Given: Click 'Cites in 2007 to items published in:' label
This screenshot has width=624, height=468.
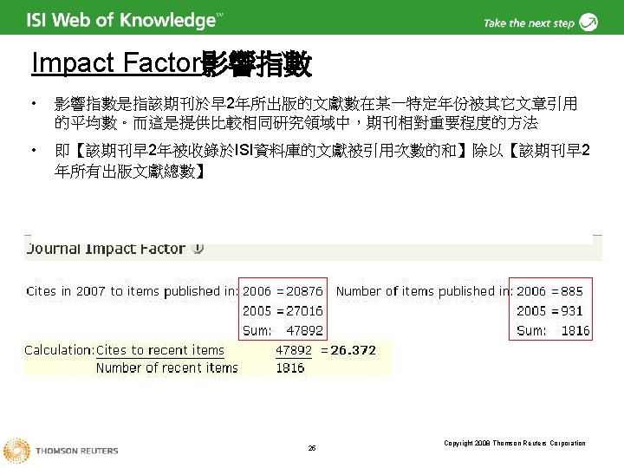Looking at the screenshot, I should (132, 291).
